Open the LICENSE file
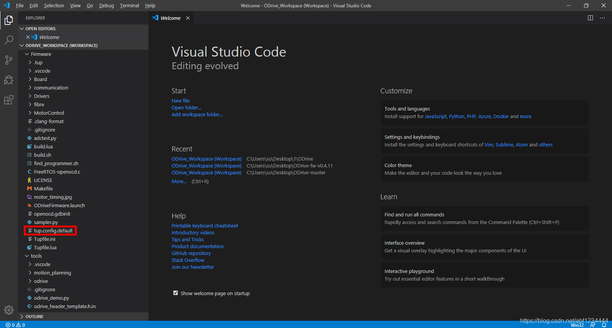Viewport: 612px width, 328px height. [43, 180]
